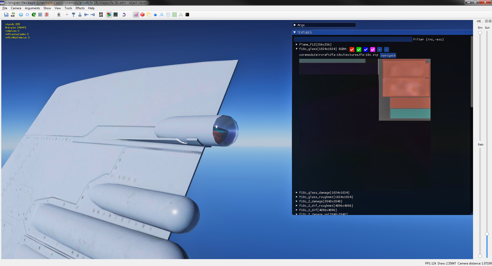Toggle the green channel checkbox
492x266 pixels.
point(359,49)
